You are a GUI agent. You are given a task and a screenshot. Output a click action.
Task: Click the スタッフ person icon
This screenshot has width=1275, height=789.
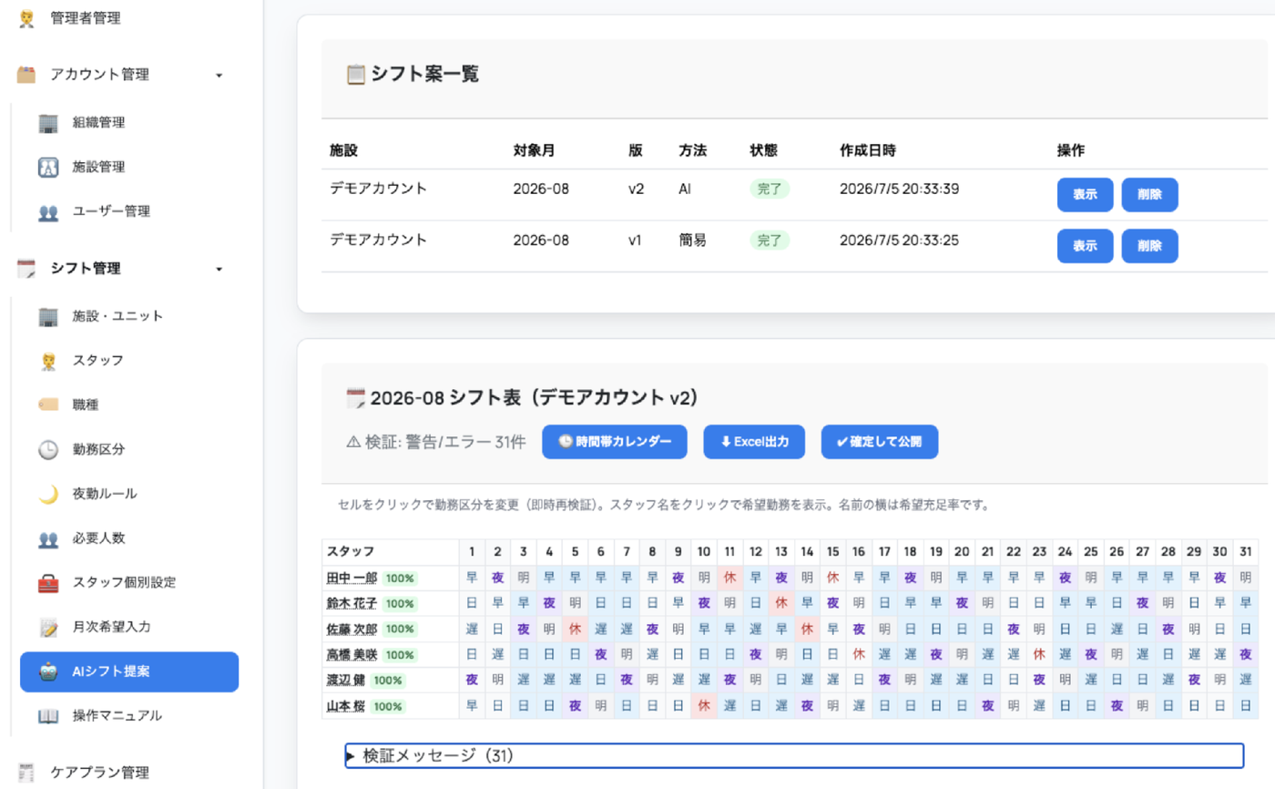(48, 361)
